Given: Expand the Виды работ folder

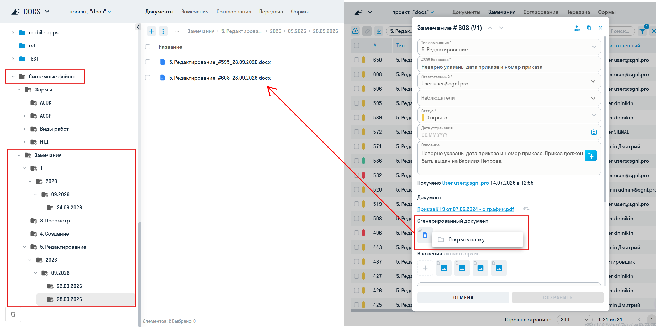Looking at the screenshot, I should click(x=24, y=129).
